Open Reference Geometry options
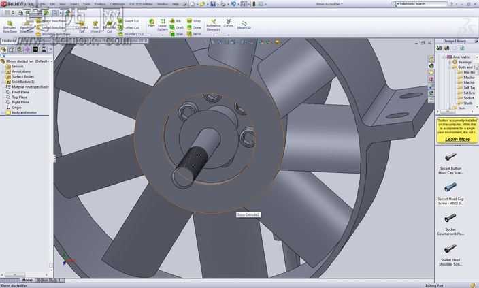479x288 pixels. (x=213, y=25)
